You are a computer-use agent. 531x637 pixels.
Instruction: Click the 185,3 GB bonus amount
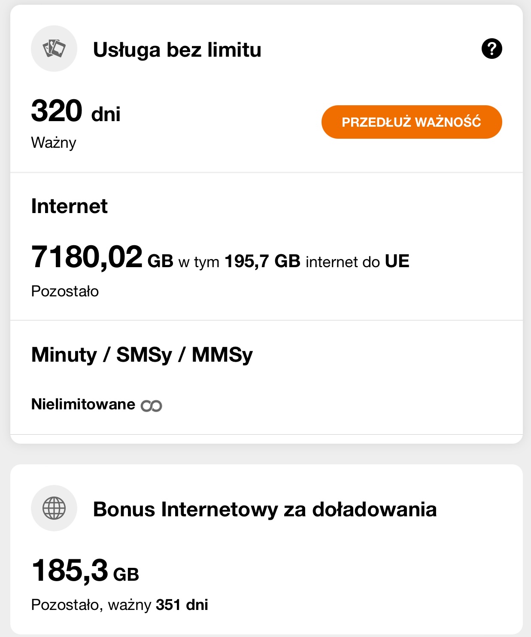[85, 571]
